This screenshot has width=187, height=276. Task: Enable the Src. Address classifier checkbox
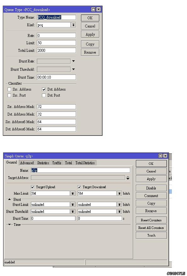9,89
